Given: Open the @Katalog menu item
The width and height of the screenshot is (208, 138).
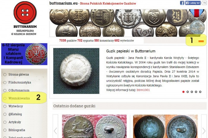Looking at the screenshot, I should pyautogui.click(x=15, y=114).
